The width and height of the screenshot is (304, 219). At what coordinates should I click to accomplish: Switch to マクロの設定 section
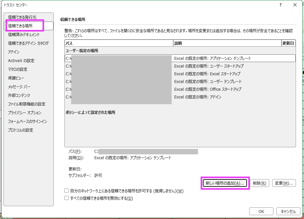(18, 69)
